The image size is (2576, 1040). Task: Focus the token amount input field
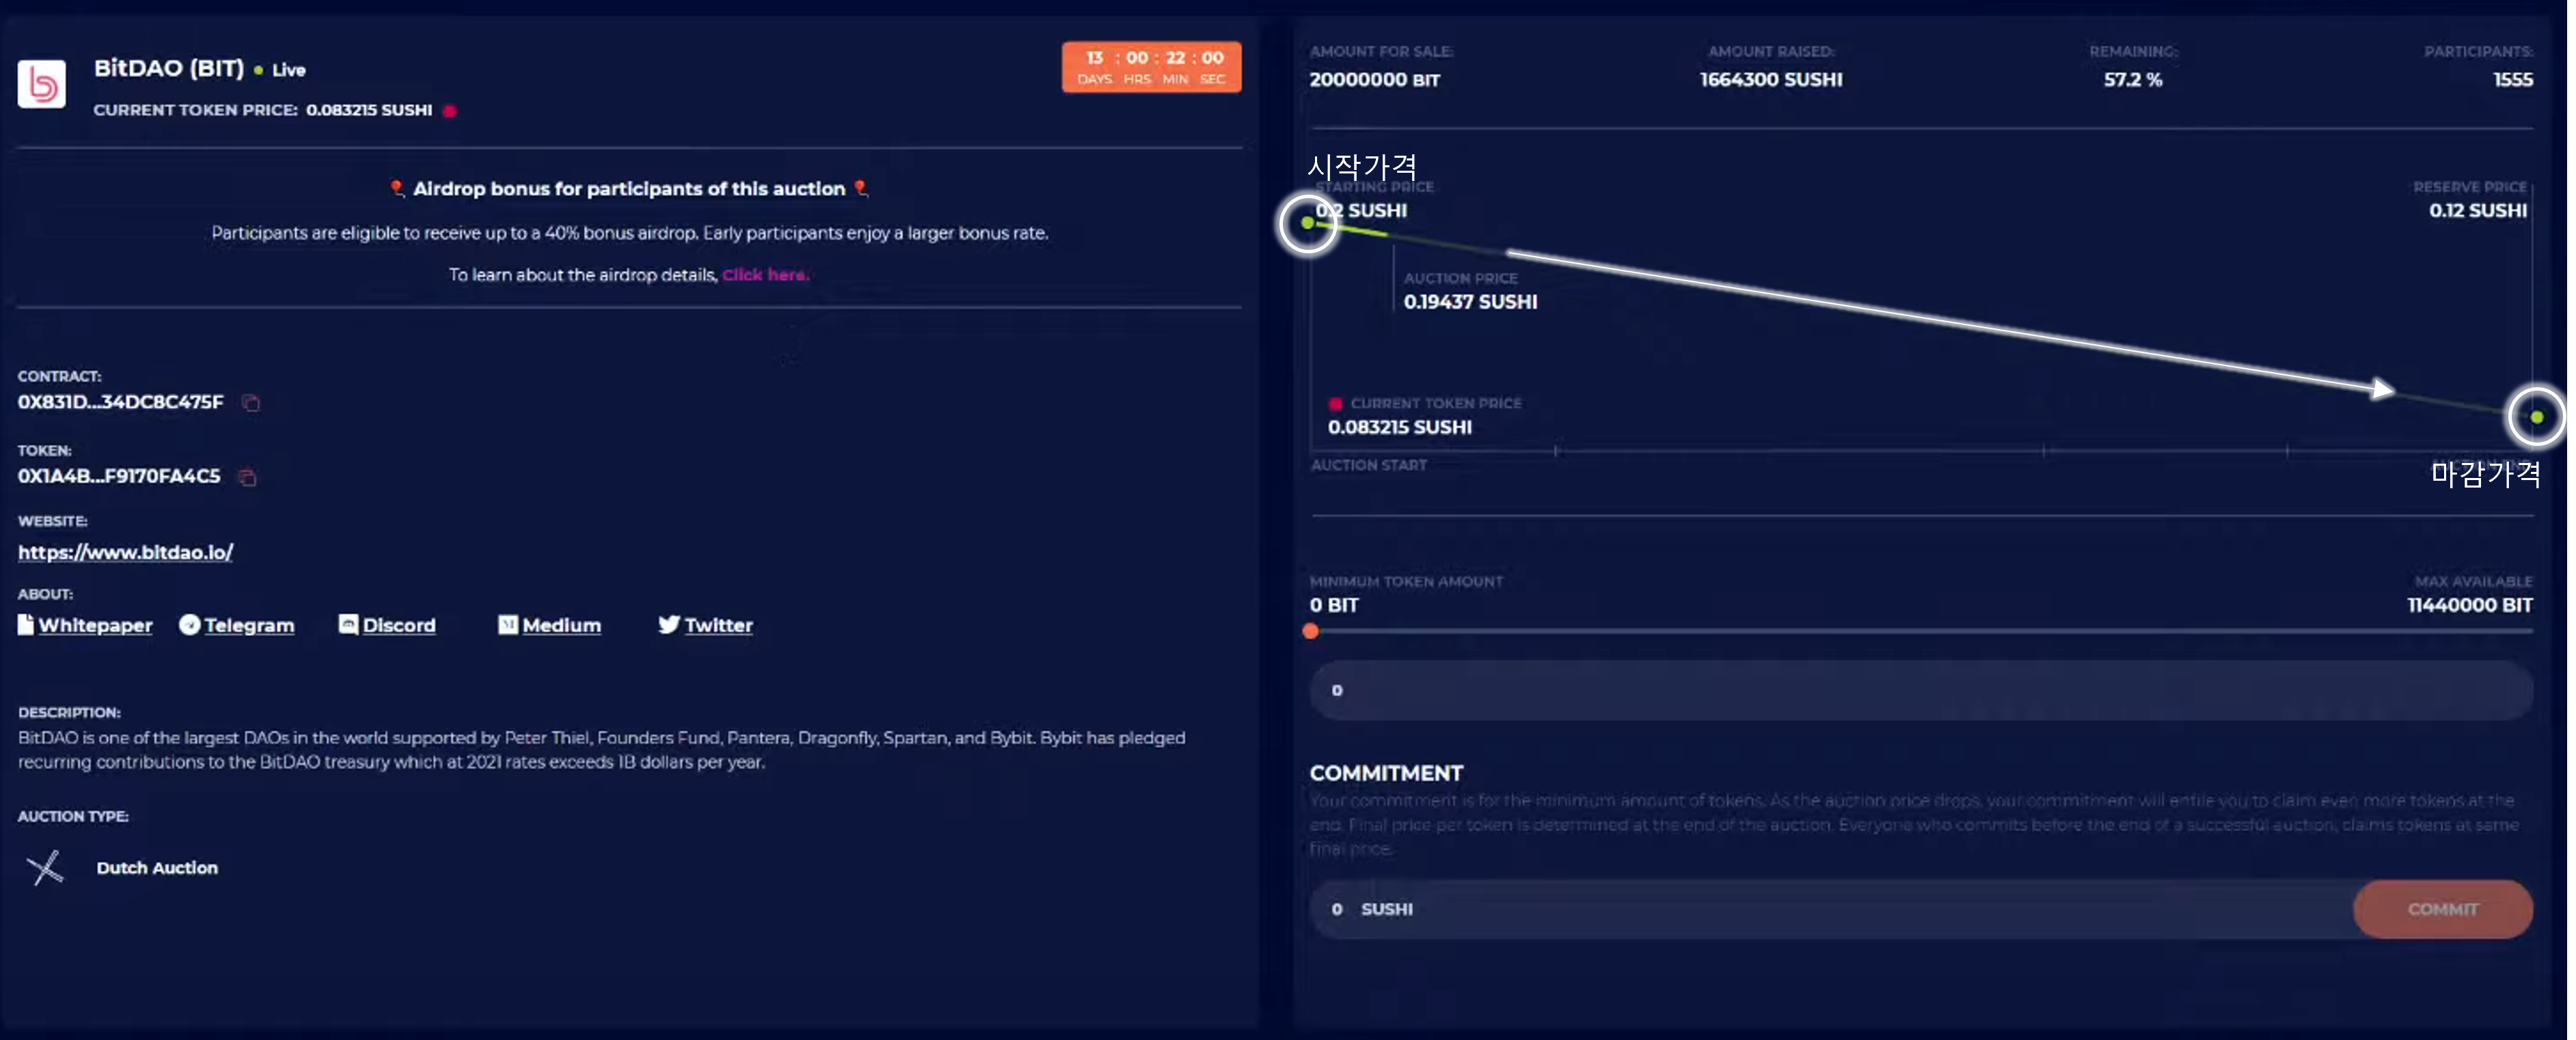1920,690
